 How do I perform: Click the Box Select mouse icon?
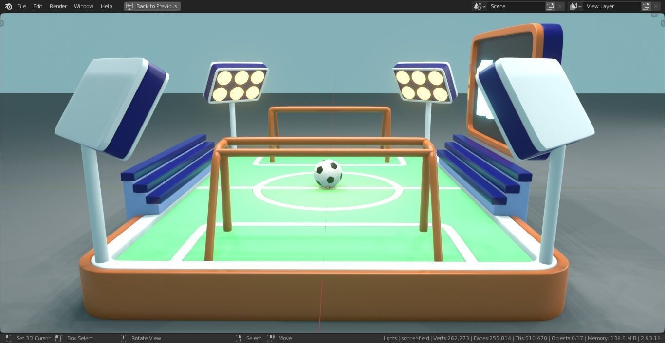point(59,338)
